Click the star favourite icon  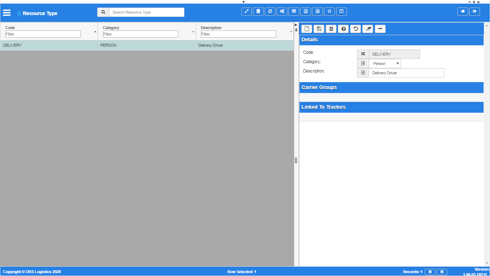(329, 11)
